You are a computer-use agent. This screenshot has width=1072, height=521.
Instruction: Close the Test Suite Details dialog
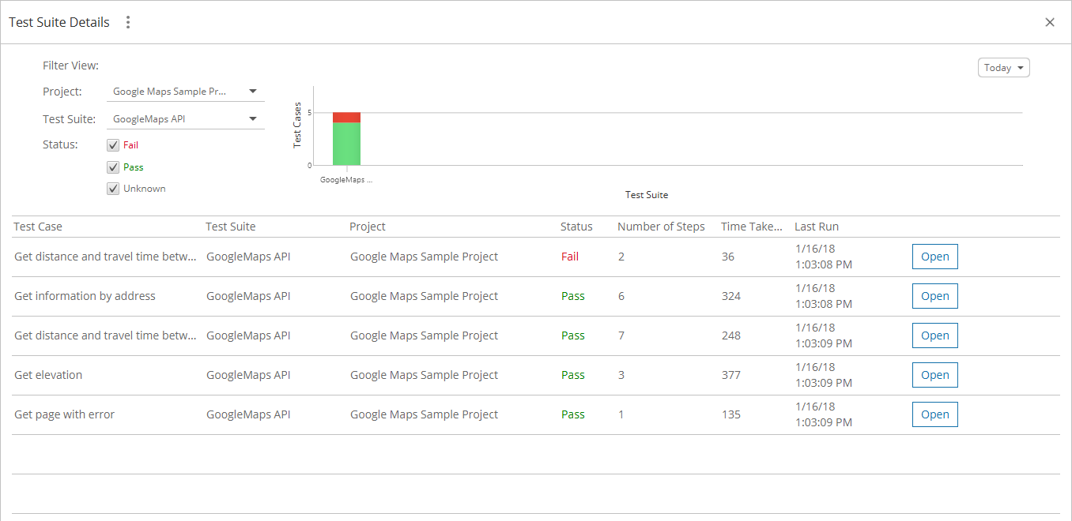coord(1050,22)
